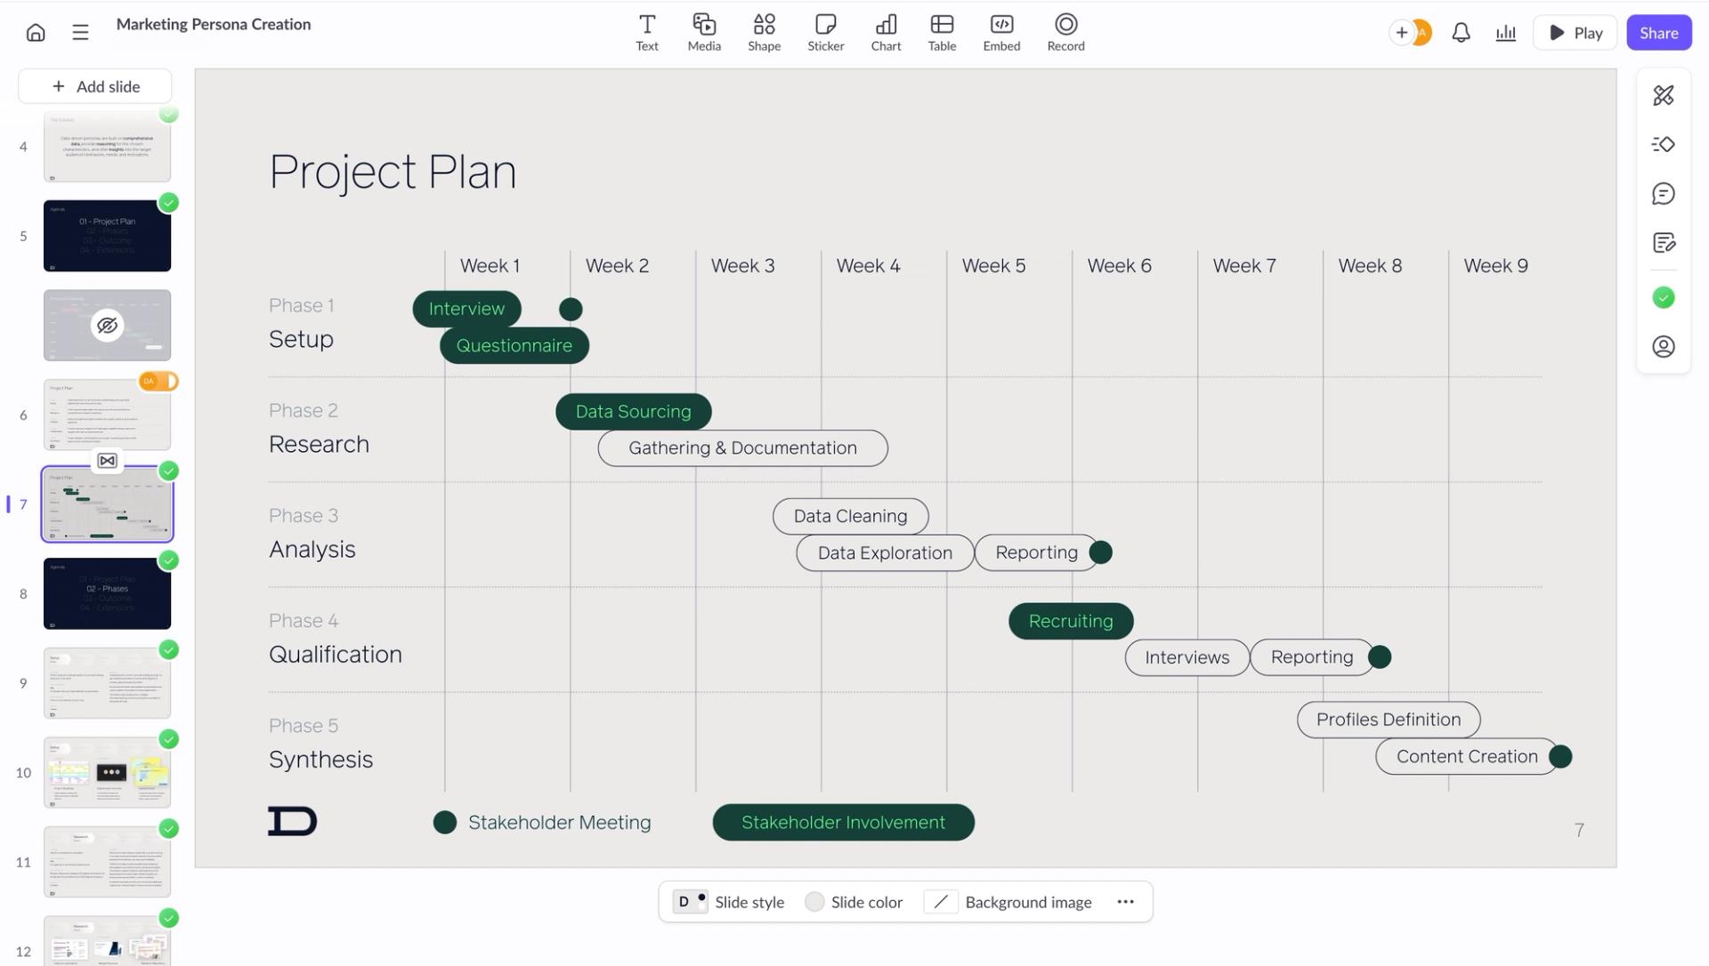Screen dimensions: 1709x966
Task: Open the Background image option
Action: (x=1008, y=902)
